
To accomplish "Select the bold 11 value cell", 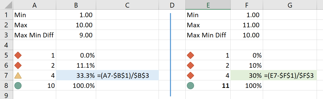I will 208,86.
